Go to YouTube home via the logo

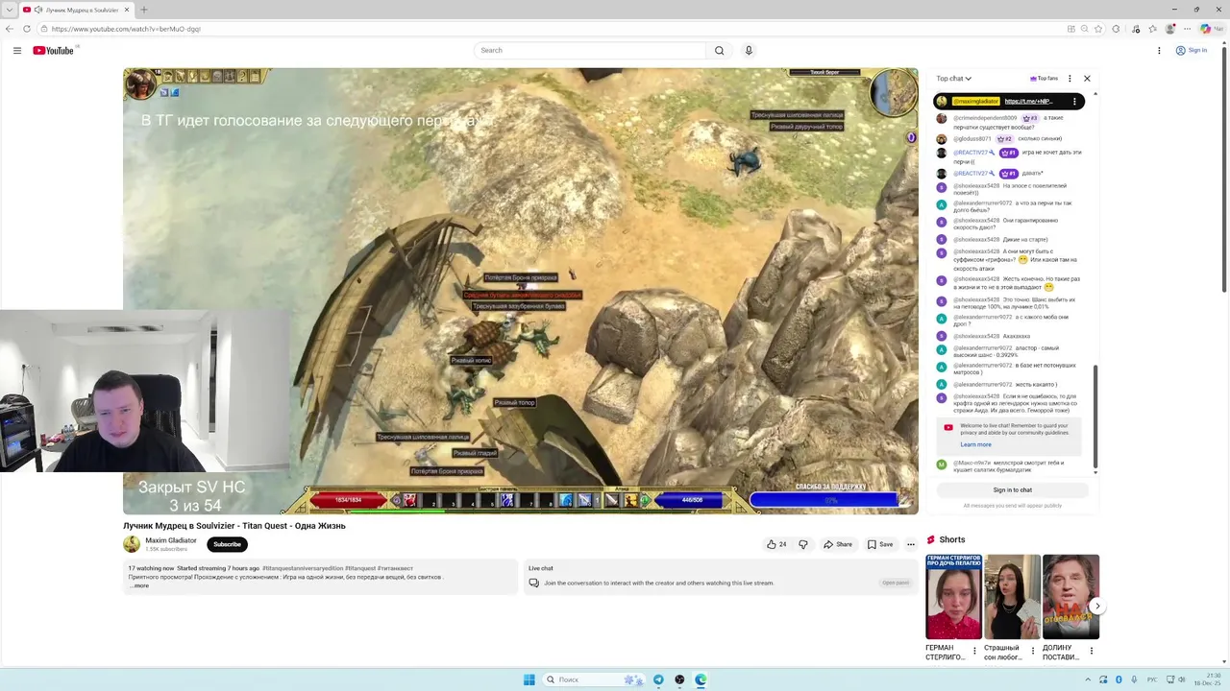(53, 50)
